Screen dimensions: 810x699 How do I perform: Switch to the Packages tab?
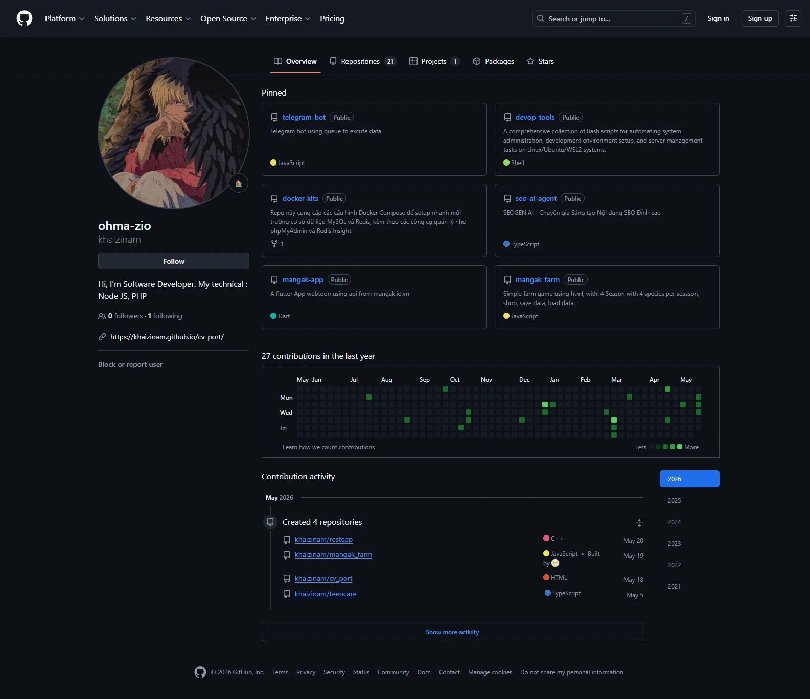(x=494, y=61)
